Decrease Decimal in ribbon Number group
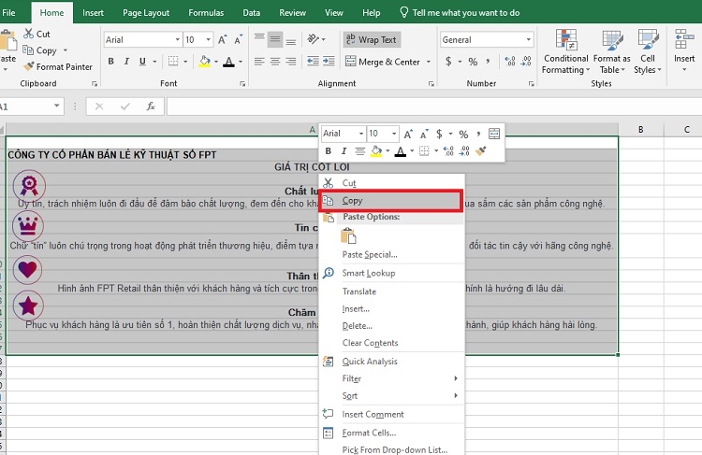The image size is (702, 455). point(526,62)
